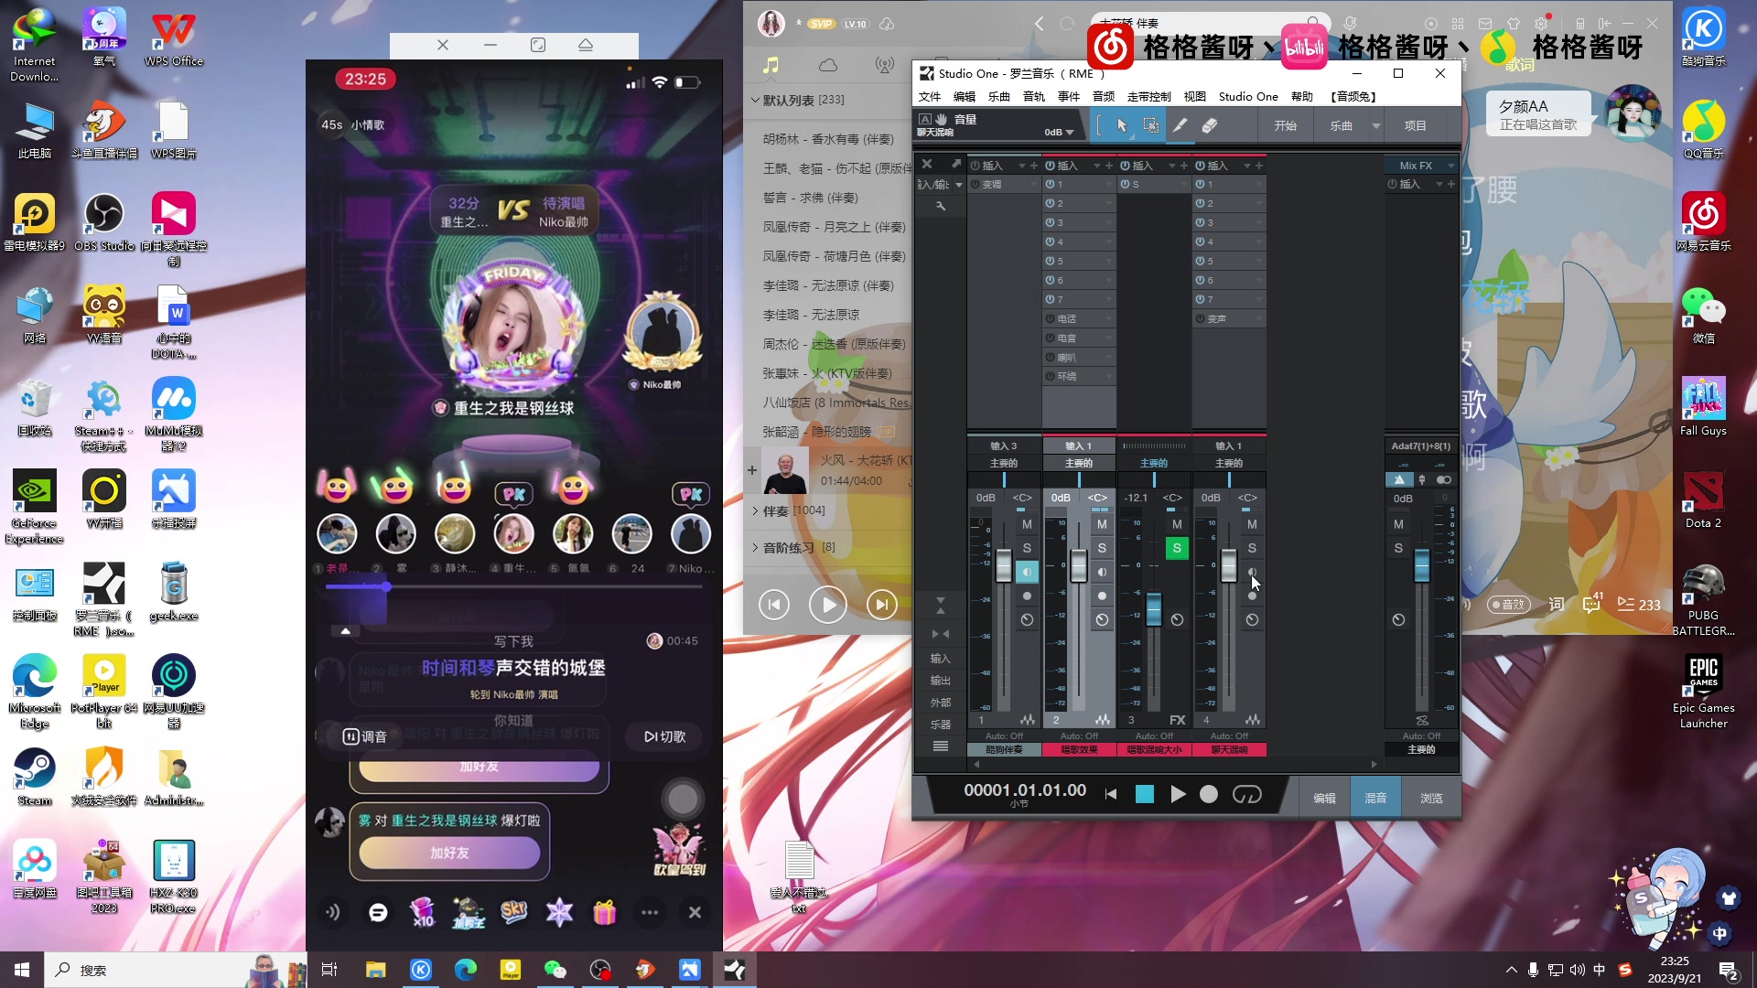Click 调音 button in phone app
Viewport: 1757px width, 988px height.
(365, 736)
